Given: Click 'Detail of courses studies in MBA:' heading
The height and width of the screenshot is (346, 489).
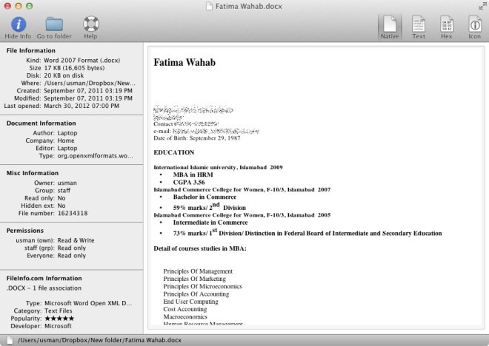Looking at the screenshot, I should [200, 248].
